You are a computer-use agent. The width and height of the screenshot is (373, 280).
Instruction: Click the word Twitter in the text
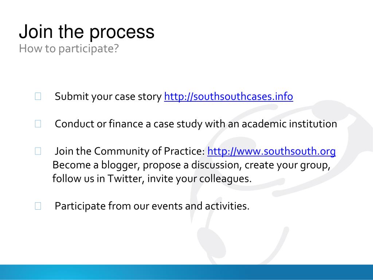[x=126, y=179]
